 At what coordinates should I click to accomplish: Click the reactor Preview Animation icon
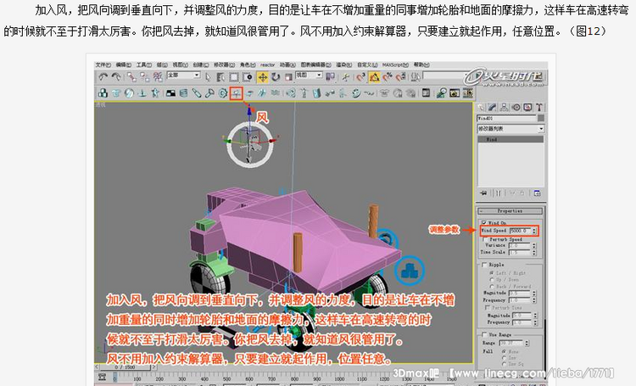click(x=454, y=93)
